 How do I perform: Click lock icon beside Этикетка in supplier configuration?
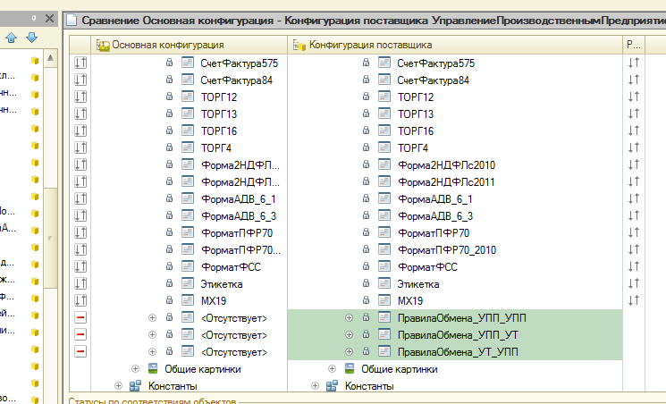(367, 283)
